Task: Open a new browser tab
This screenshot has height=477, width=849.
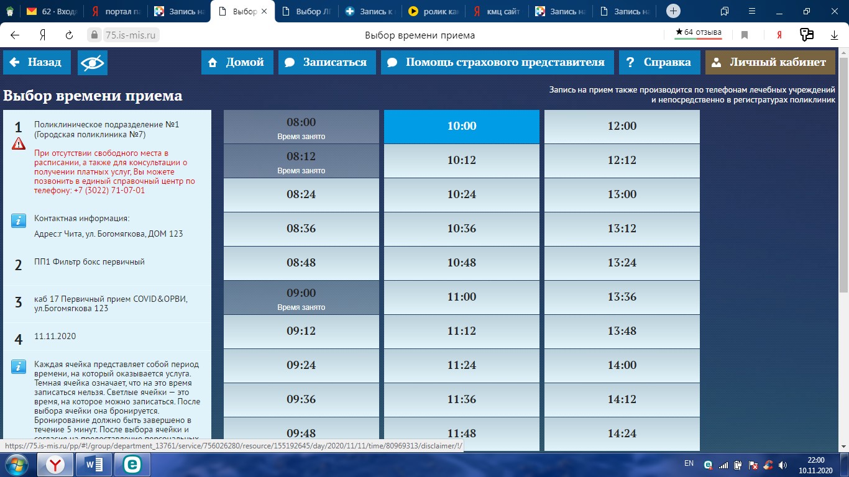Action: [673, 11]
